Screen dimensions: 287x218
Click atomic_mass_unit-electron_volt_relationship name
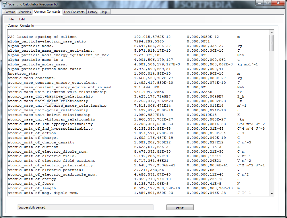(57, 92)
